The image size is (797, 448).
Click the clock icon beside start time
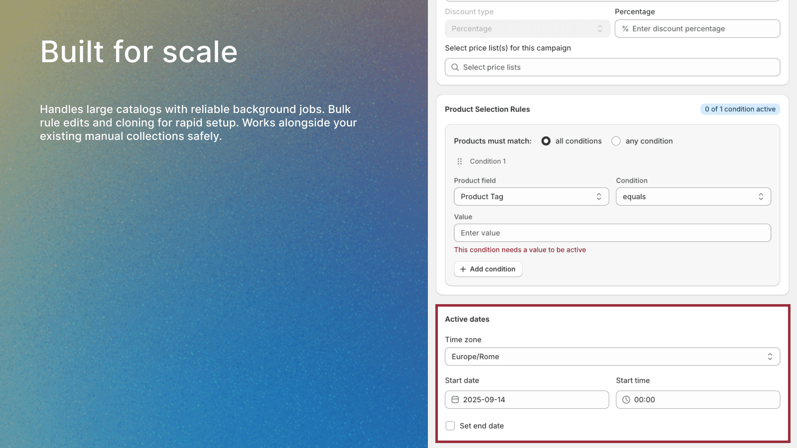626,399
